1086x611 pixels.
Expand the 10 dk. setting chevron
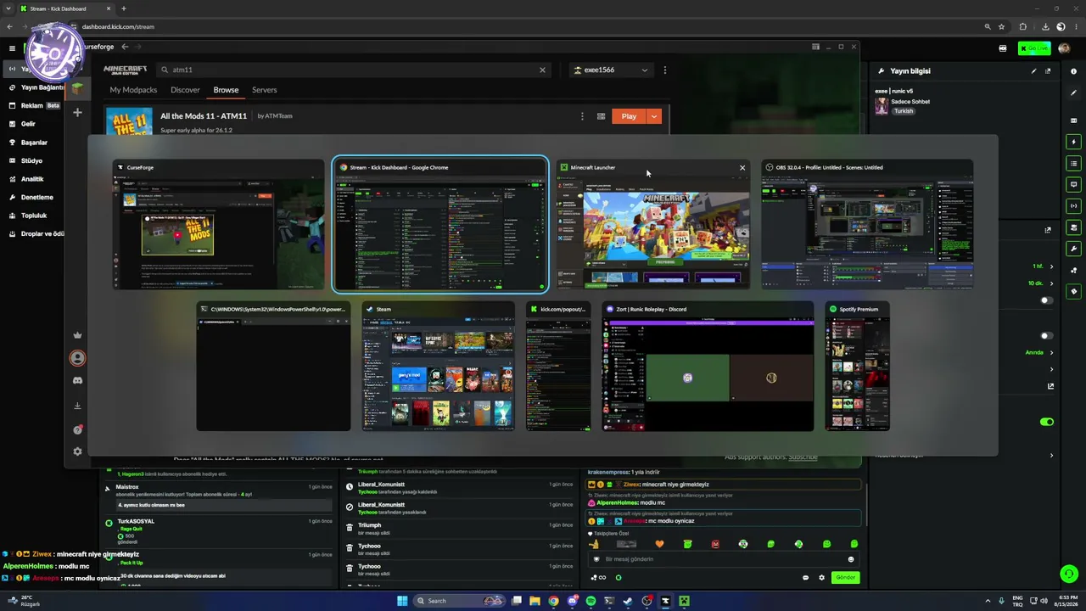click(1052, 283)
